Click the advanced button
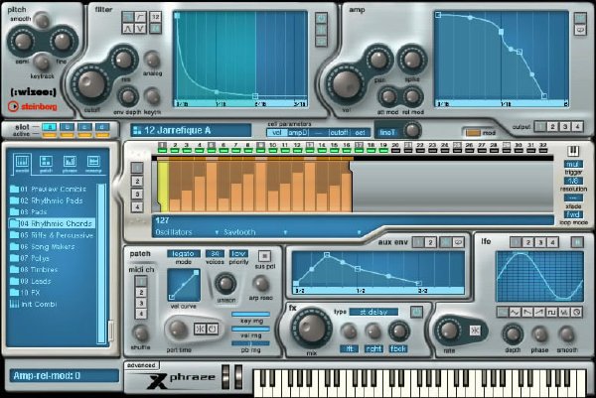Viewport: 596px width, 398px height. pyautogui.click(x=141, y=365)
